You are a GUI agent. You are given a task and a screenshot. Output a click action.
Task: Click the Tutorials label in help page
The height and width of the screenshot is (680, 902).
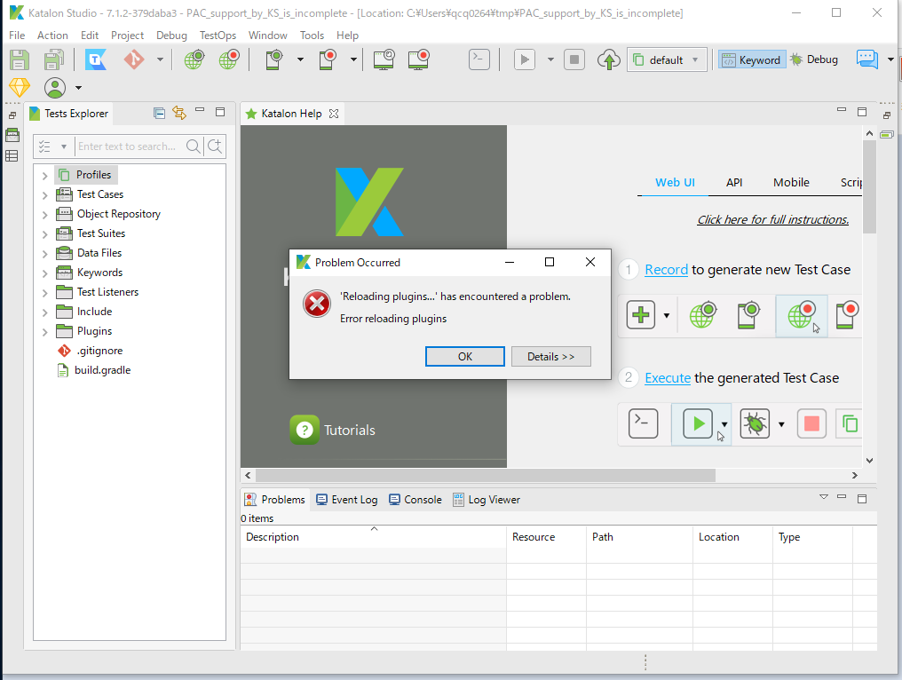coord(349,431)
